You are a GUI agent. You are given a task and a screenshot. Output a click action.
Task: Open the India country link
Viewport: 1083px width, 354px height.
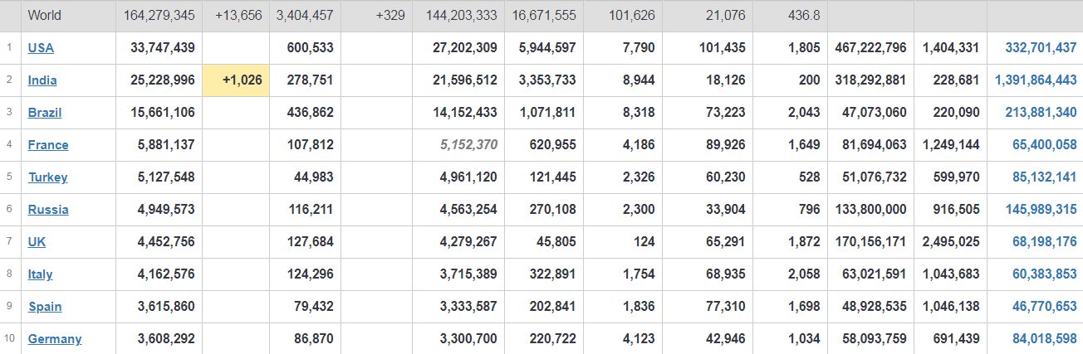pos(42,80)
